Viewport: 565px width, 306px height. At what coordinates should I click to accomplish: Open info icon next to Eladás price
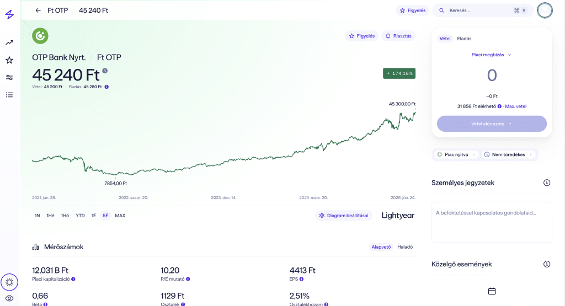click(106, 87)
